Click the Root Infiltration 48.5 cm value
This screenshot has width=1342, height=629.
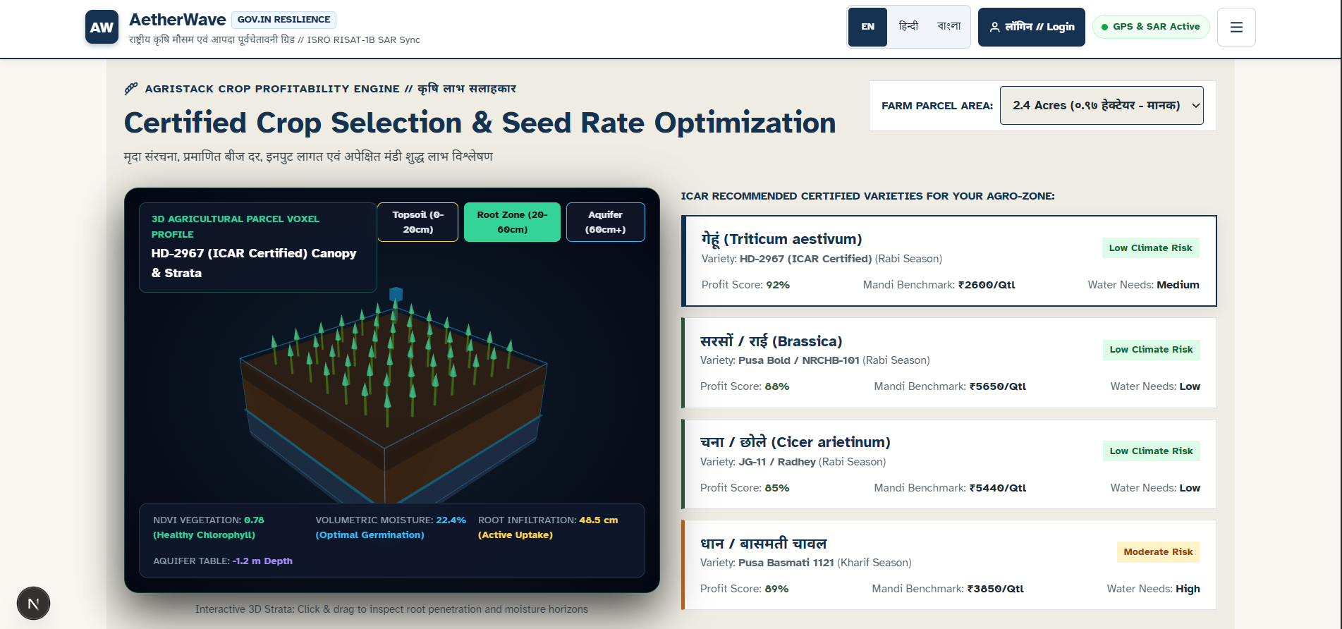(x=598, y=520)
